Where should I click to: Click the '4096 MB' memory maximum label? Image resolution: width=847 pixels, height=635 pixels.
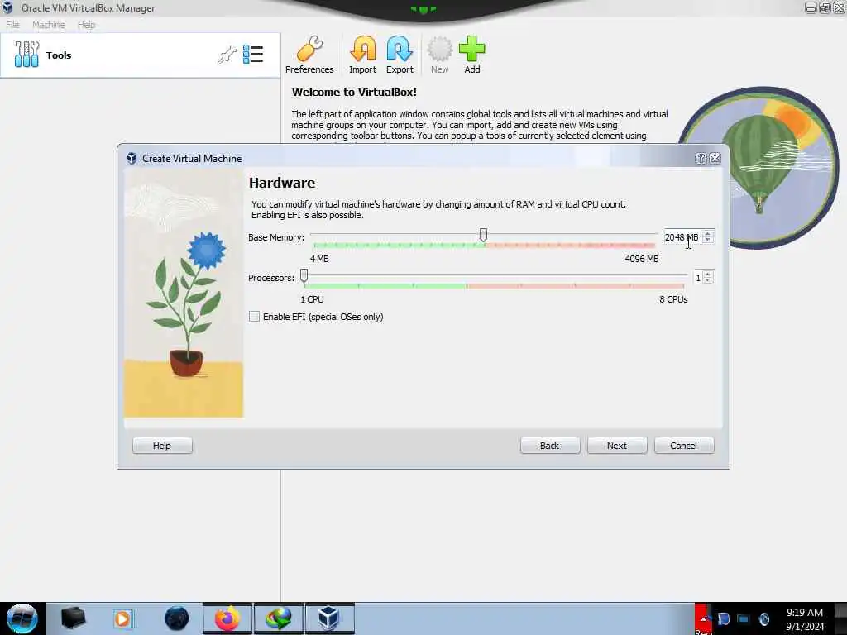[642, 259]
